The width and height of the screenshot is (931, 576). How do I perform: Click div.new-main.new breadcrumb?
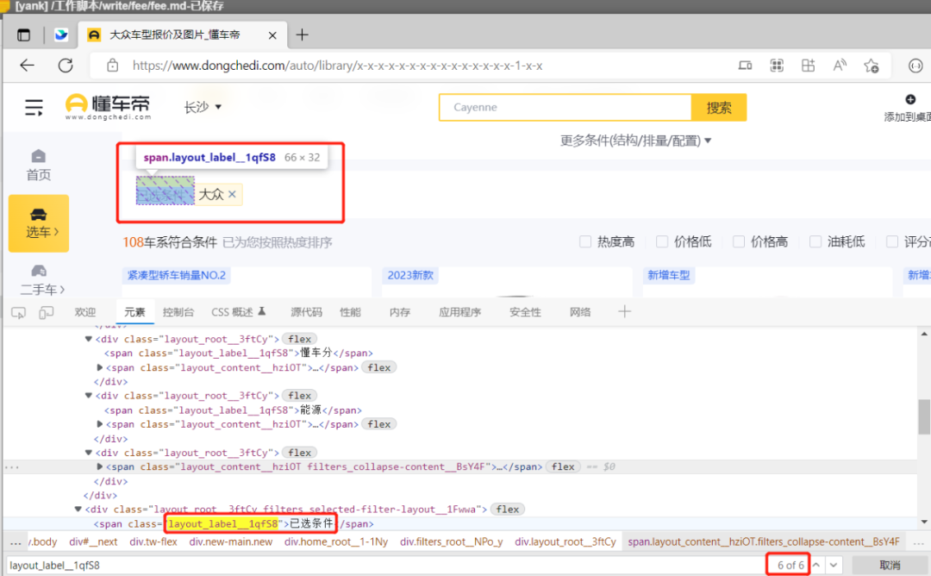[230, 542]
